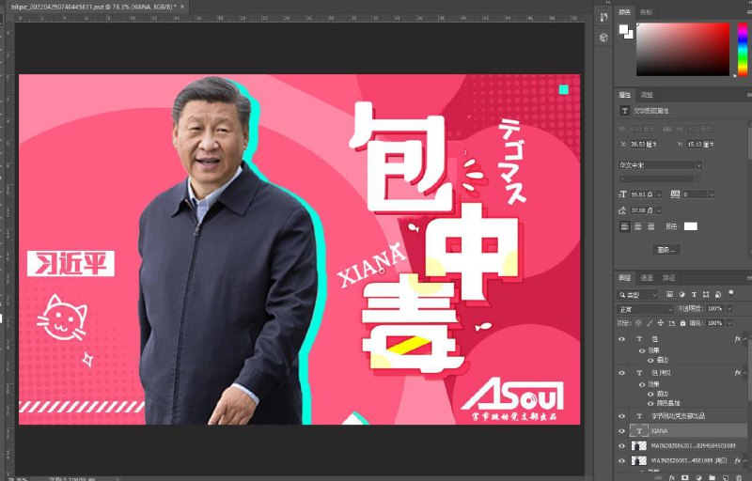The width and height of the screenshot is (752, 481).
Task: Switch to the 色板 swatches tab
Action: (647, 12)
